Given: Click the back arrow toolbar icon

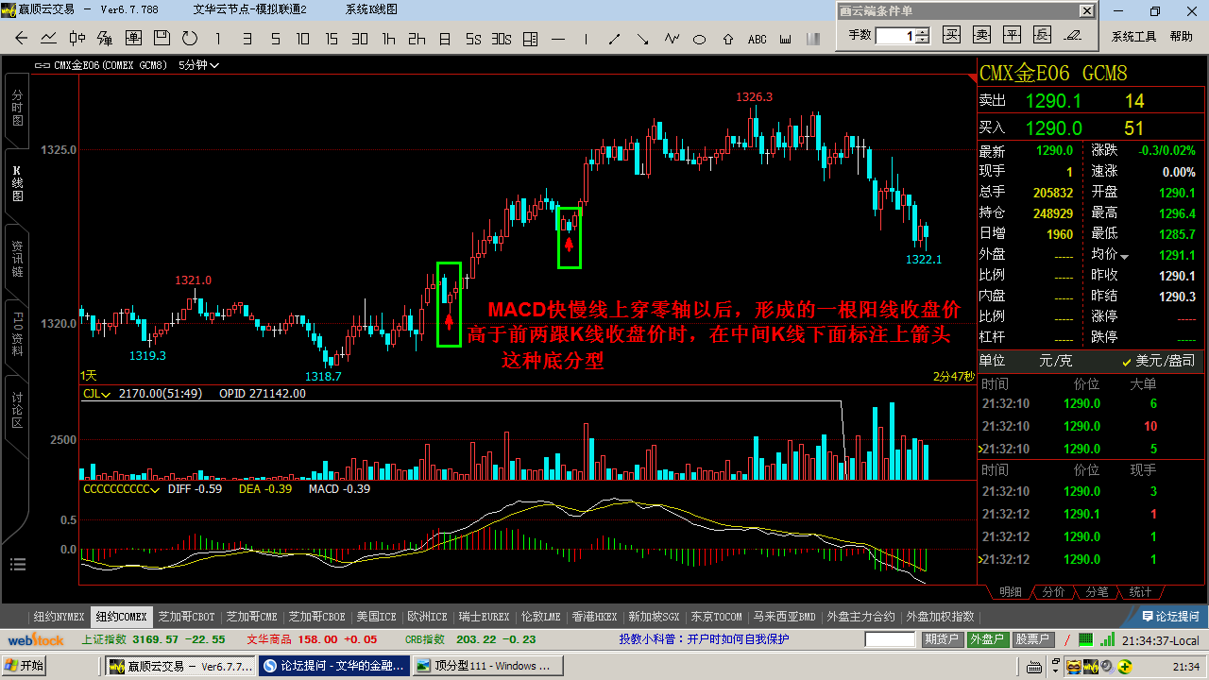Looking at the screenshot, I should [x=21, y=39].
